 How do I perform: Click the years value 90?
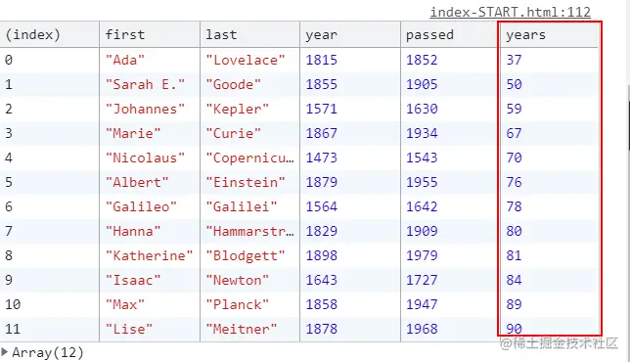tap(514, 329)
